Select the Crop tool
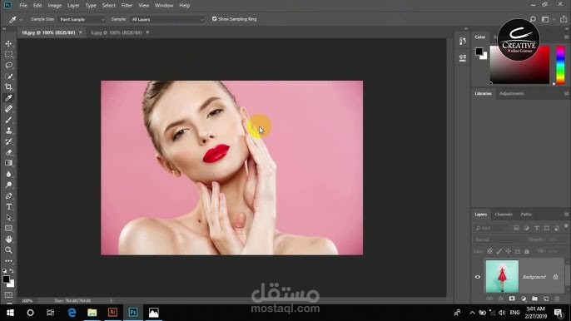The width and height of the screenshot is (571, 321). pos(8,87)
